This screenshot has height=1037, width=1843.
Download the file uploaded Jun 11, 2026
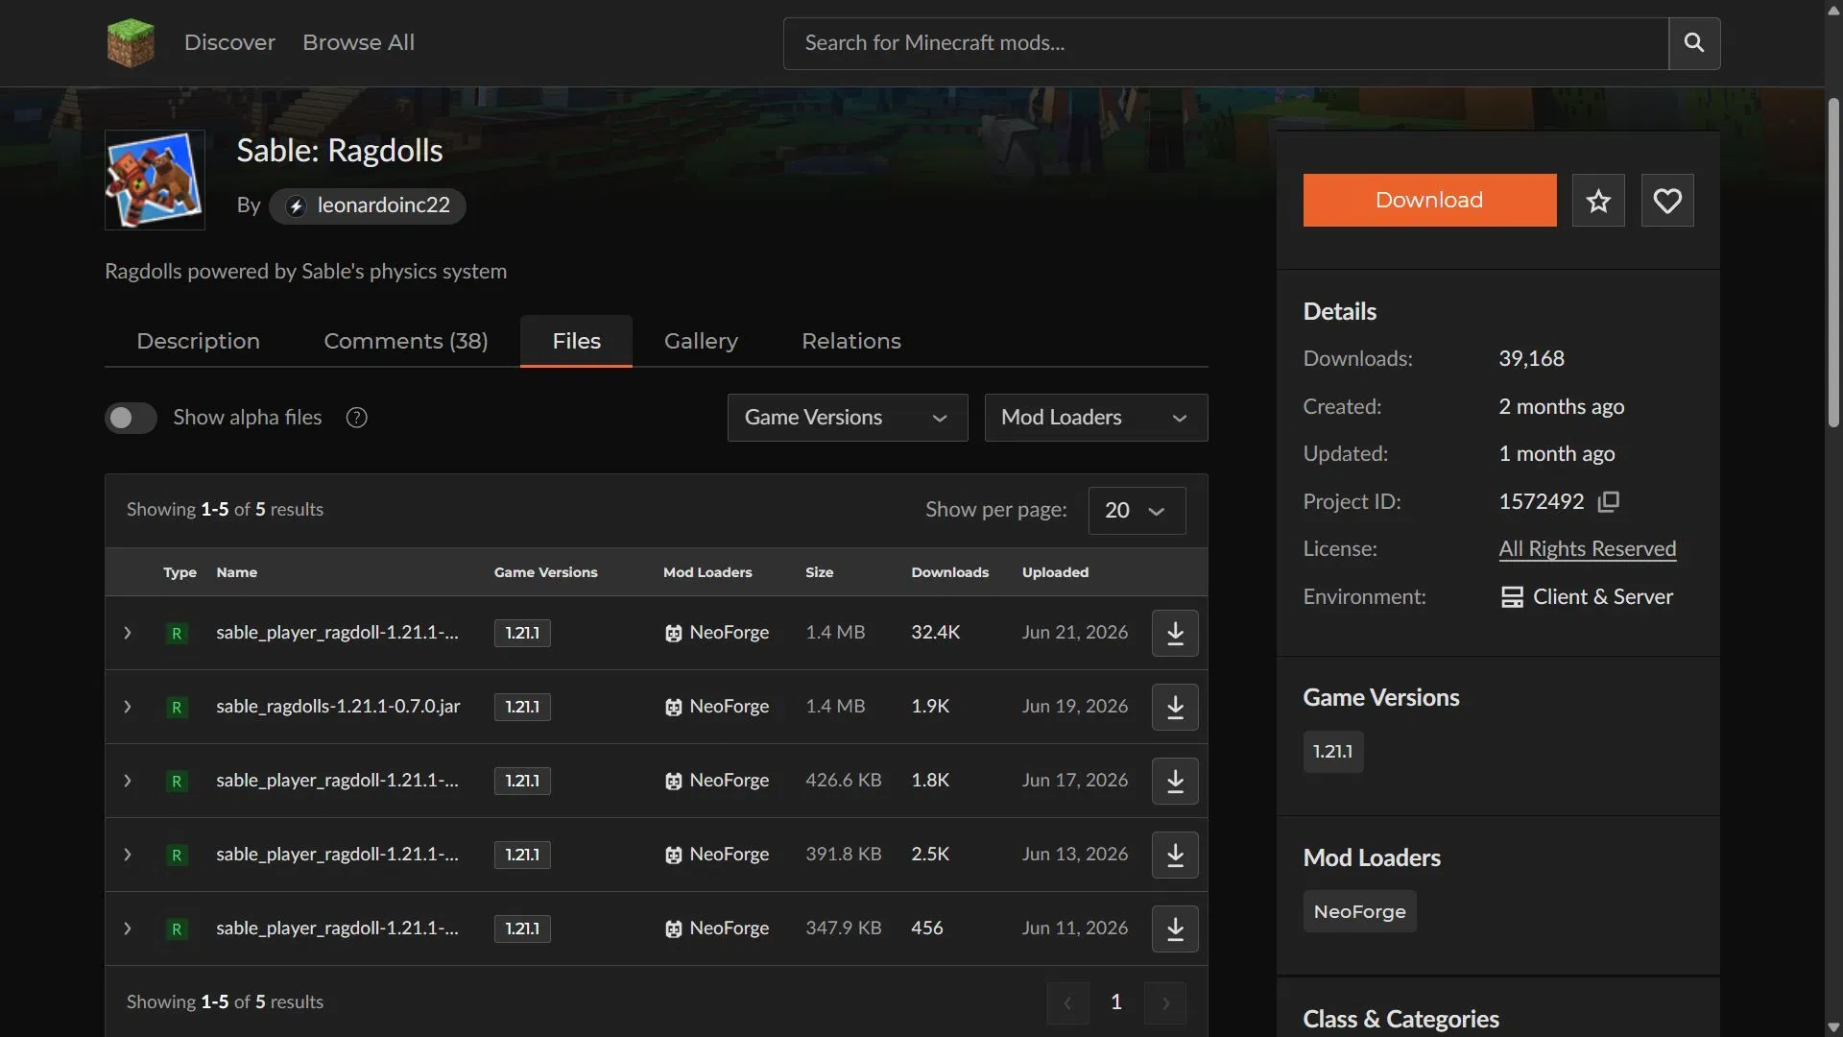(x=1175, y=928)
